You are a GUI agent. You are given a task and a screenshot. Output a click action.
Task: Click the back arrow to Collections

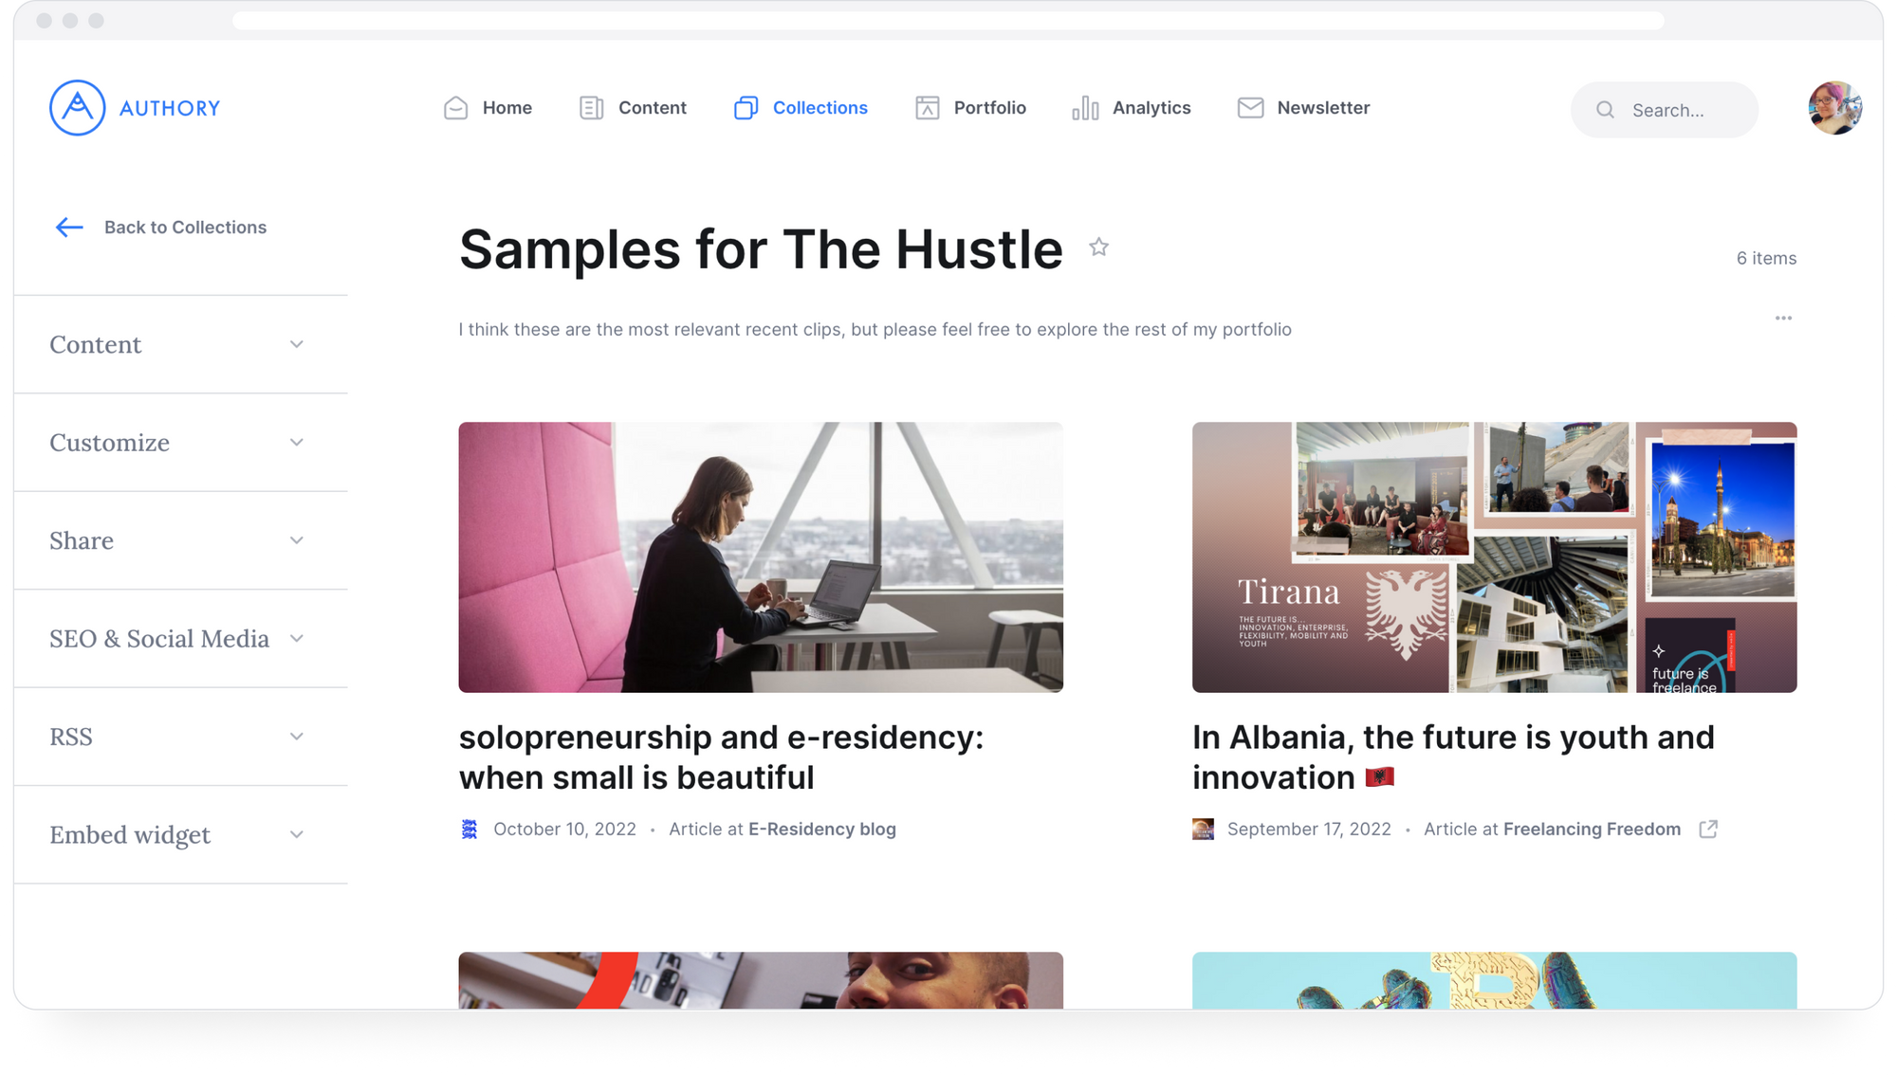pyautogui.click(x=69, y=228)
